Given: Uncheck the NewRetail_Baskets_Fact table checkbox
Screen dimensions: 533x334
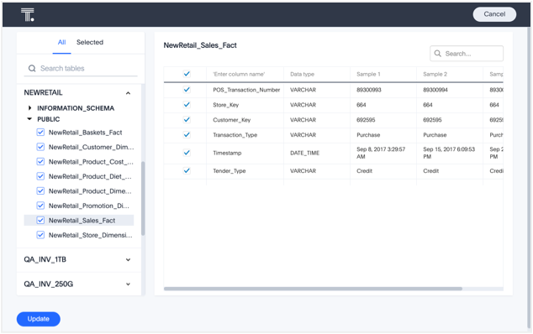Looking at the screenshot, I should click(x=40, y=133).
